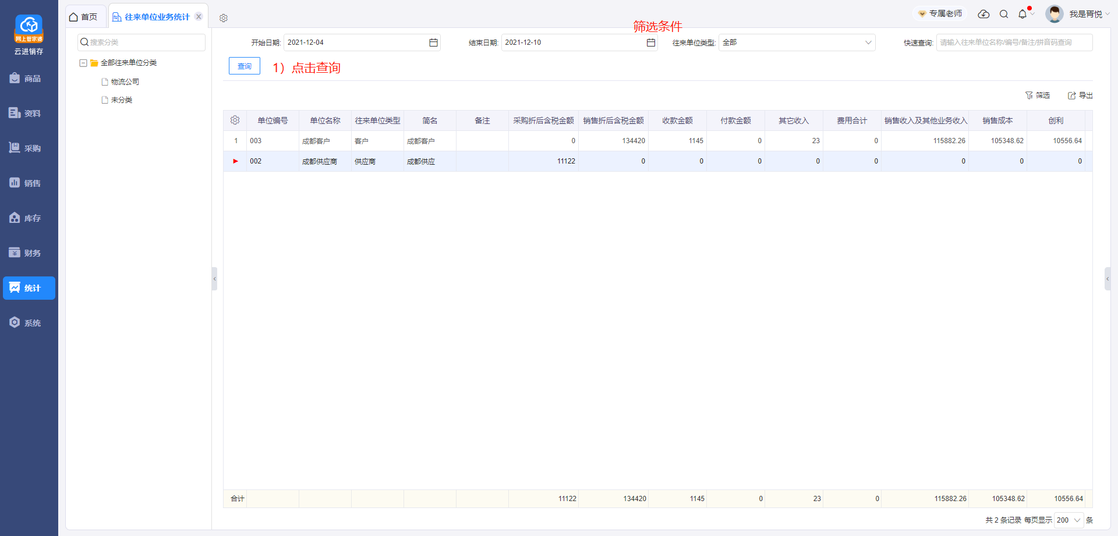Click the 销售成本 column header
Screen dimensions: 1118x536
click(x=997, y=120)
